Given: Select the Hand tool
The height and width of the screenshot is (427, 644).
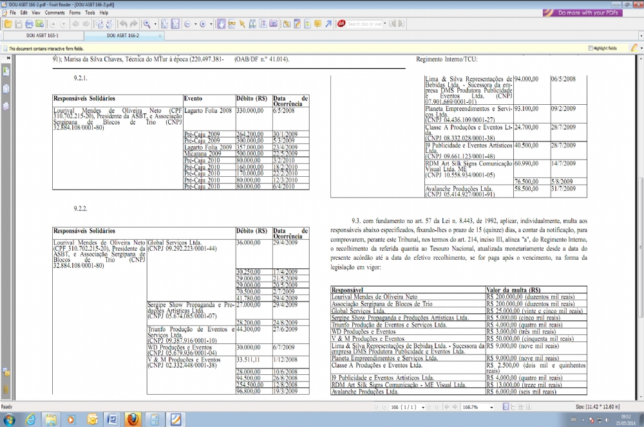Looking at the screenshot, I should tap(221, 24).
